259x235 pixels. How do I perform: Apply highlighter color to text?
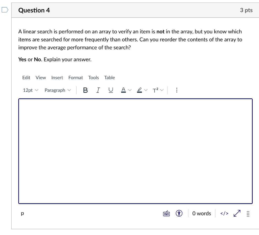[139, 90]
